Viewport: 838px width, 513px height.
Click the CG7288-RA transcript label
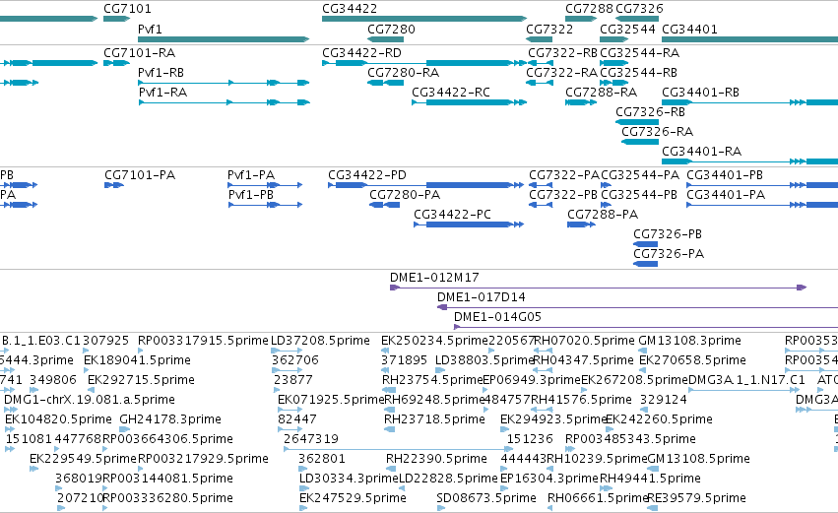(602, 93)
